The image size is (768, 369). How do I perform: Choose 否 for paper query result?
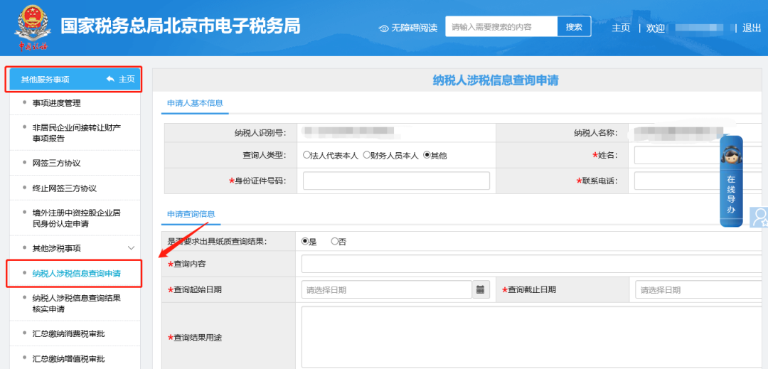coord(335,242)
